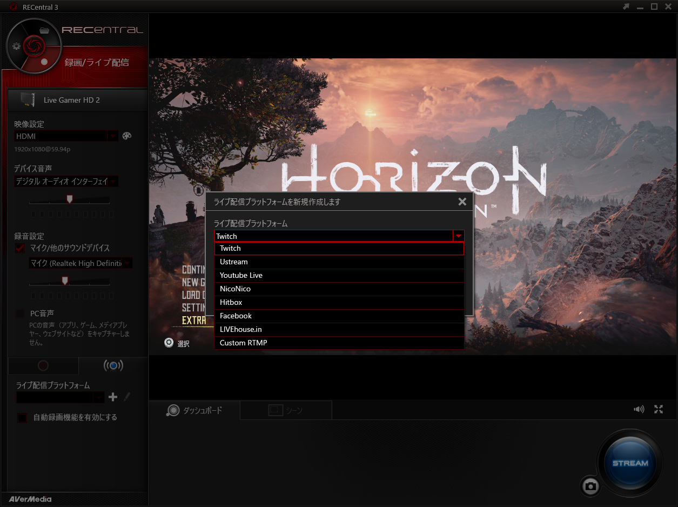Open the folder icon on RECentral dial
The width and height of the screenshot is (678, 507).
coord(44,30)
